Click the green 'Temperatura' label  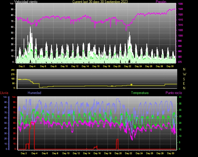pos(140,93)
